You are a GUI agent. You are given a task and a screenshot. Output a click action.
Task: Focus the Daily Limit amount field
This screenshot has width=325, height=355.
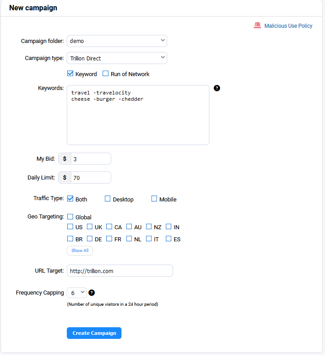tap(91, 177)
